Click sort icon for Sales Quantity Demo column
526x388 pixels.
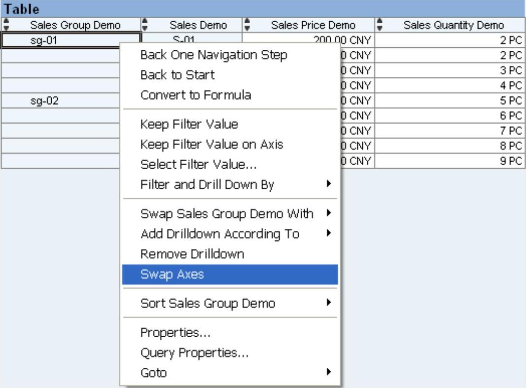click(x=379, y=25)
